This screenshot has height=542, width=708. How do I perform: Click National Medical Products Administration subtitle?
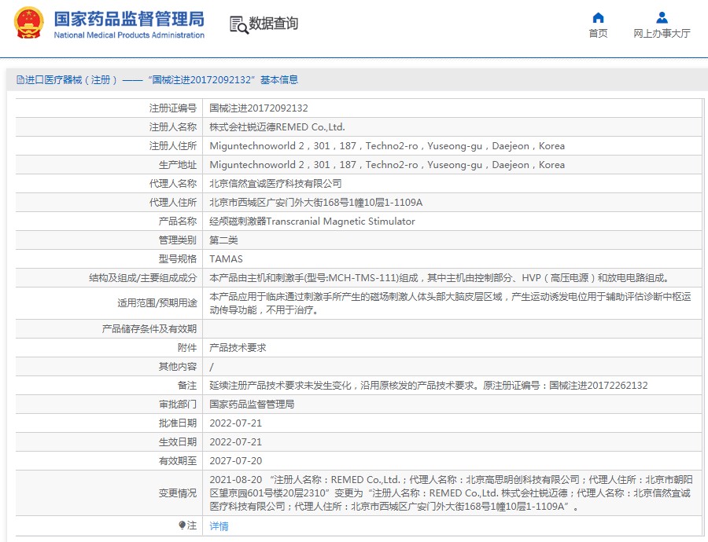tap(129, 35)
